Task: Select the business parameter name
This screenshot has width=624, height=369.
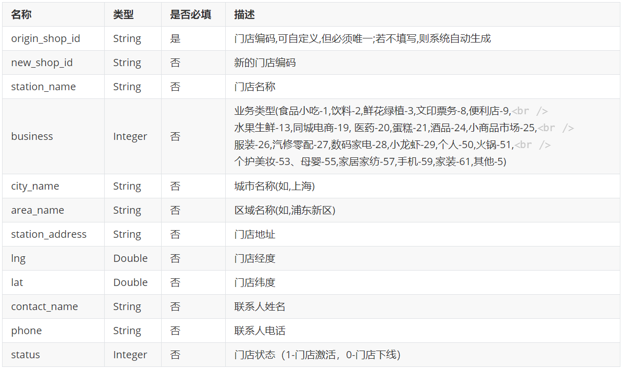Action: pos(32,136)
